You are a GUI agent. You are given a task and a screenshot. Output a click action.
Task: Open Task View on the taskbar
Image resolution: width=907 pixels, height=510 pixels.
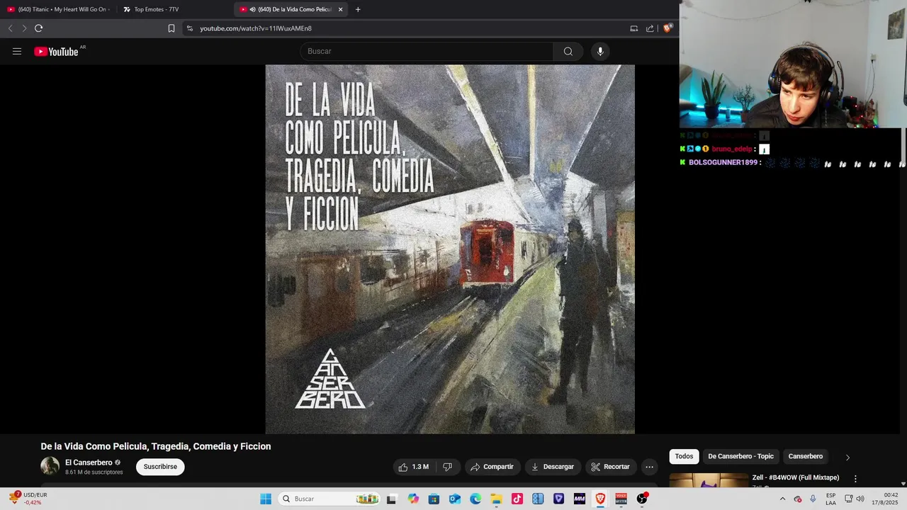391,499
